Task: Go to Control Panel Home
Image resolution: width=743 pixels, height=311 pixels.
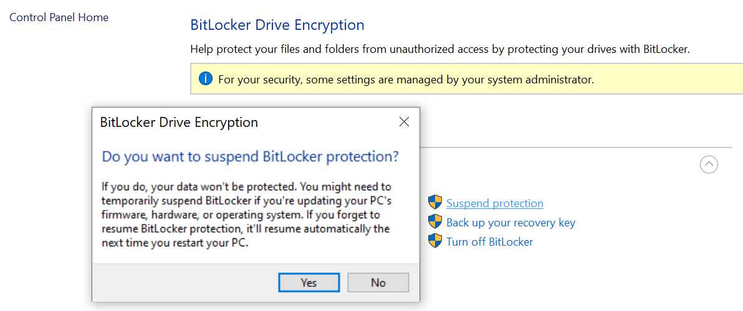Action: (59, 17)
